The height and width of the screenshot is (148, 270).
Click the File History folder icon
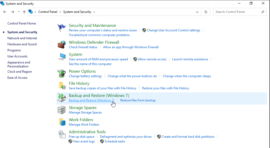62,86
